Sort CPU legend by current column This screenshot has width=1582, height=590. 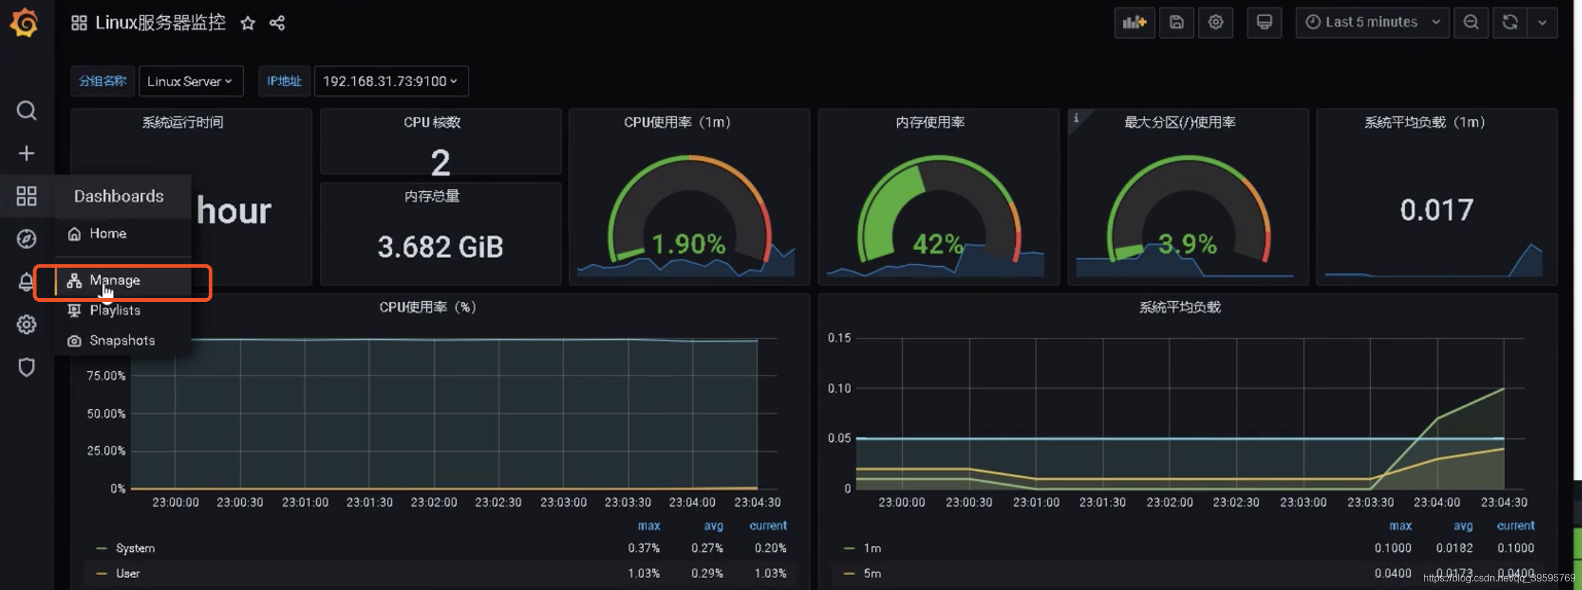pos(768,526)
